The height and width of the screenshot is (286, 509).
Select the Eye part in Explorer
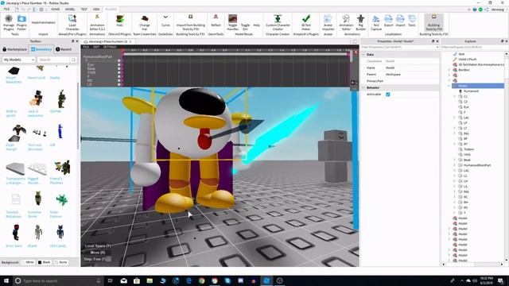466,107
